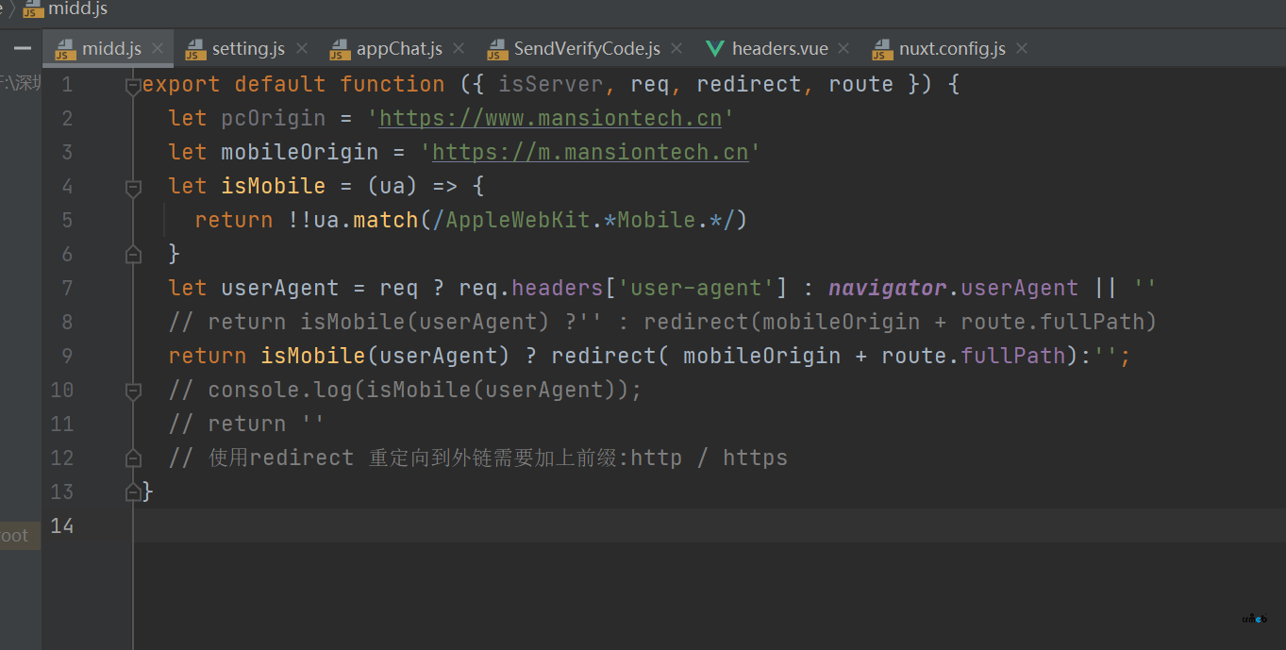Click isServer parameter on line 1
The image size is (1286, 650).
[x=550, y=85]
